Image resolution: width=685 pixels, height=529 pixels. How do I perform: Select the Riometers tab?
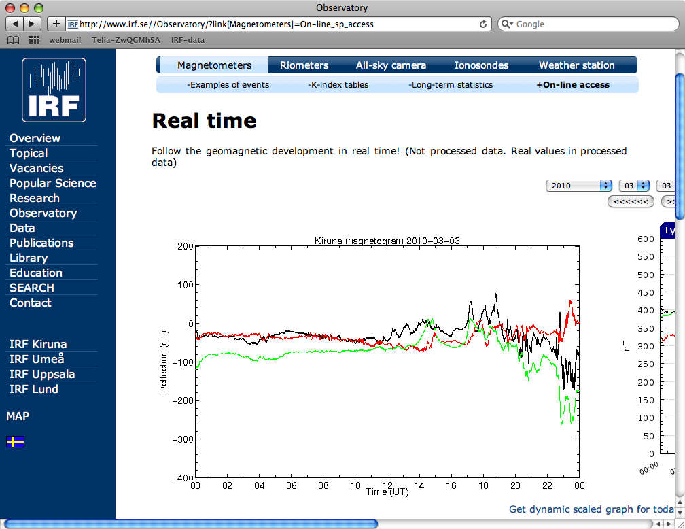pyautogui.click(x=304, y=65)
